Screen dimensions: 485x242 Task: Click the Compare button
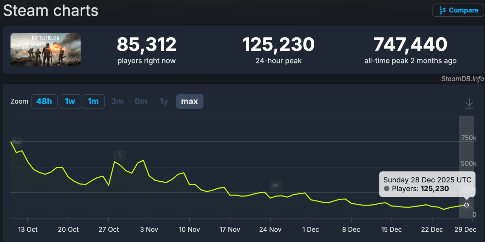pos(458,10)
